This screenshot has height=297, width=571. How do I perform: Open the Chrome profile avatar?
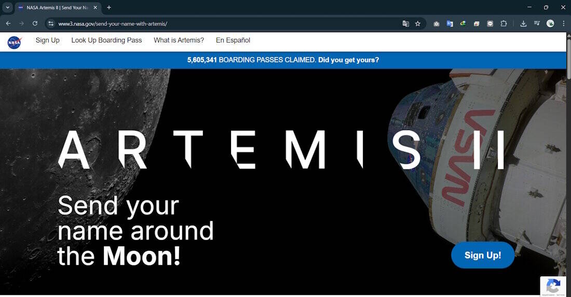point(550,24)
